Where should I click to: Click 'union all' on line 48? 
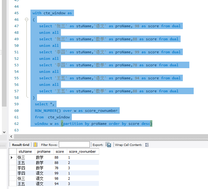[49, 33]
